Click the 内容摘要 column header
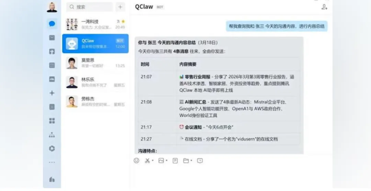Viewport: 371px width, 191px height. click(188, 64)
